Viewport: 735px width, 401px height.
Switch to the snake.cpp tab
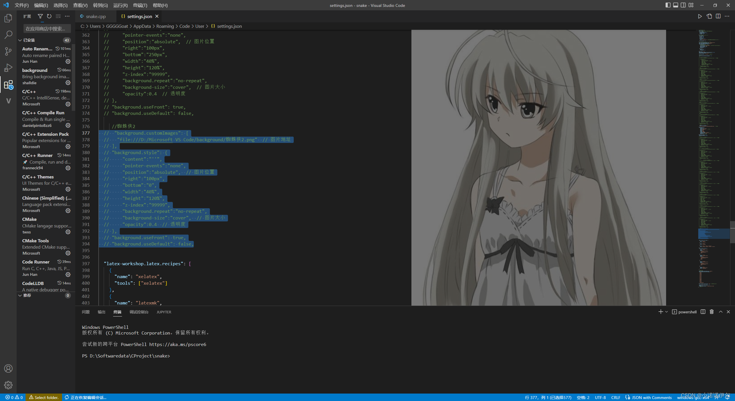point(96,16)
